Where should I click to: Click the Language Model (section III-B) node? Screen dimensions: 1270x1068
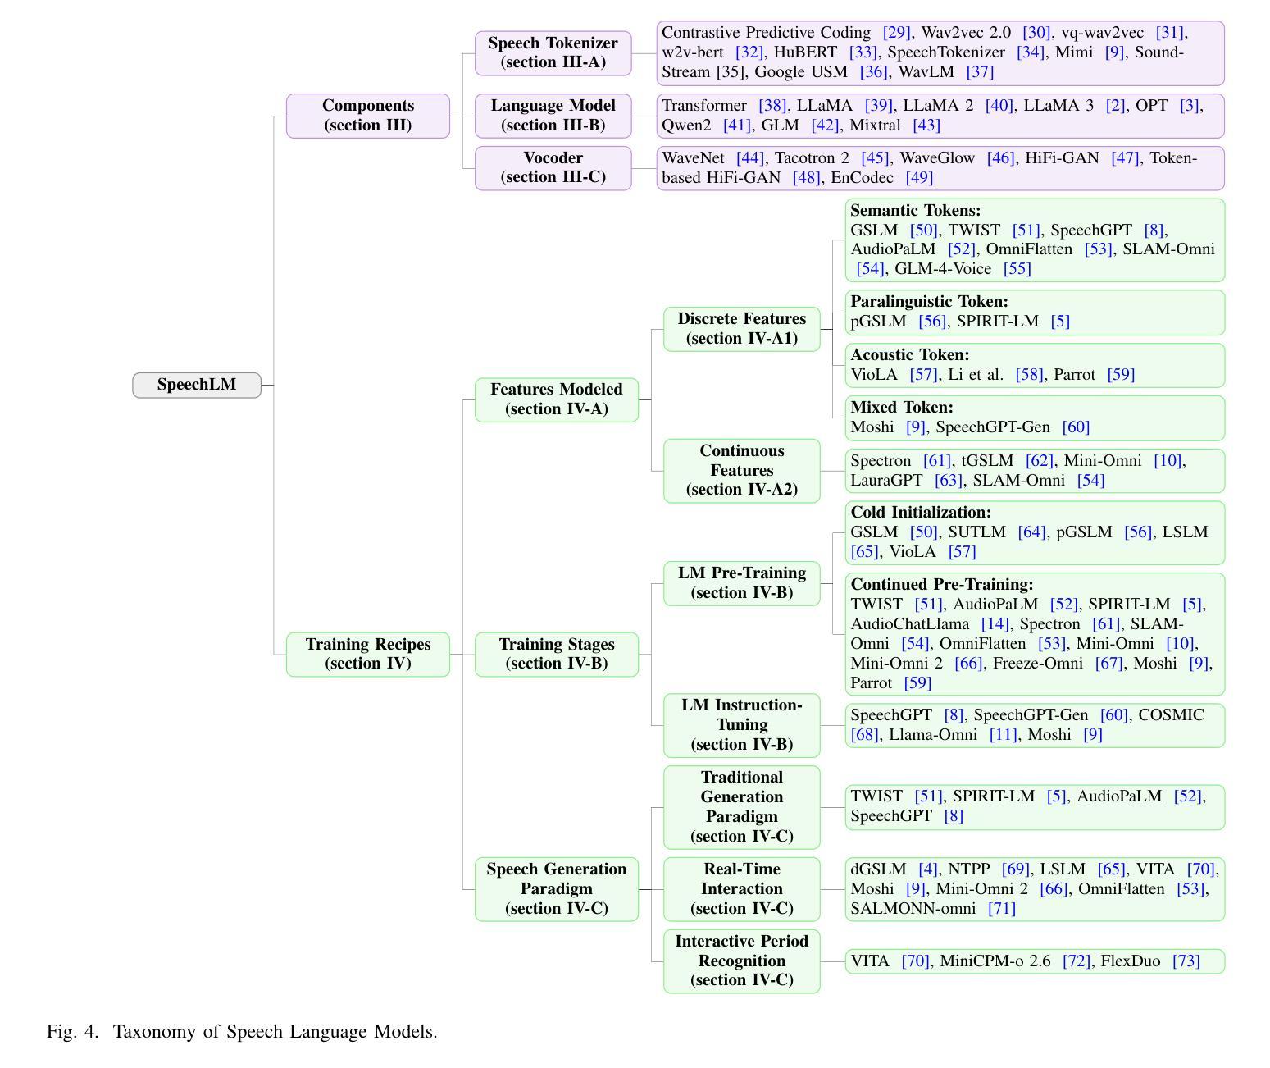coord(553,116)
